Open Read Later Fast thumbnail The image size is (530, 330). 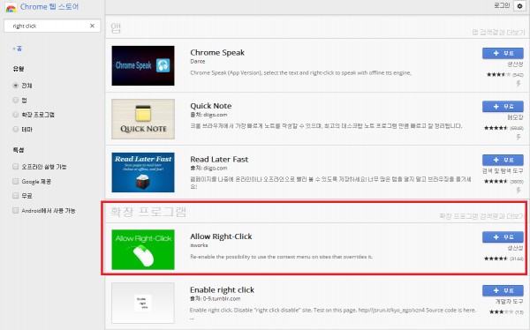tap(143, 172)
